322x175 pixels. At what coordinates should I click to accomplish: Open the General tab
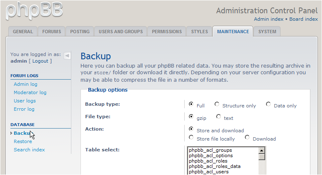pyautogui.click(x=23, y=32)
